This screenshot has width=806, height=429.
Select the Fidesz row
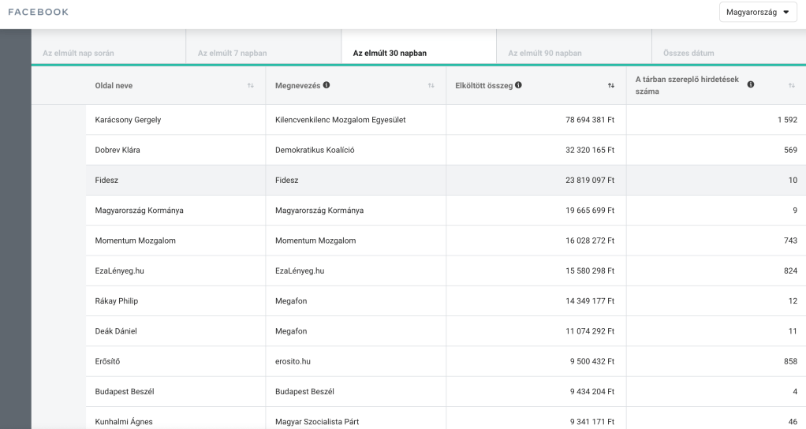click(106, 181)
